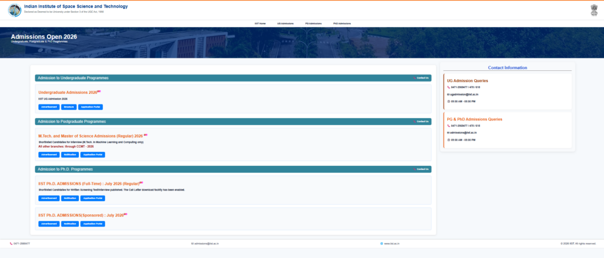Open the Ph.D. Sponsored Advertisement button

(x=49, y=224)
